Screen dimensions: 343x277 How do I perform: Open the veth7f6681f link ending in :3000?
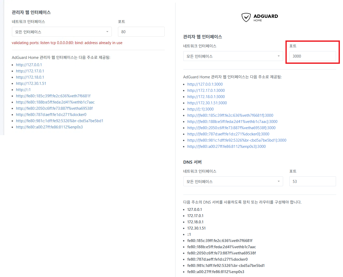click(x=230, y=115)
